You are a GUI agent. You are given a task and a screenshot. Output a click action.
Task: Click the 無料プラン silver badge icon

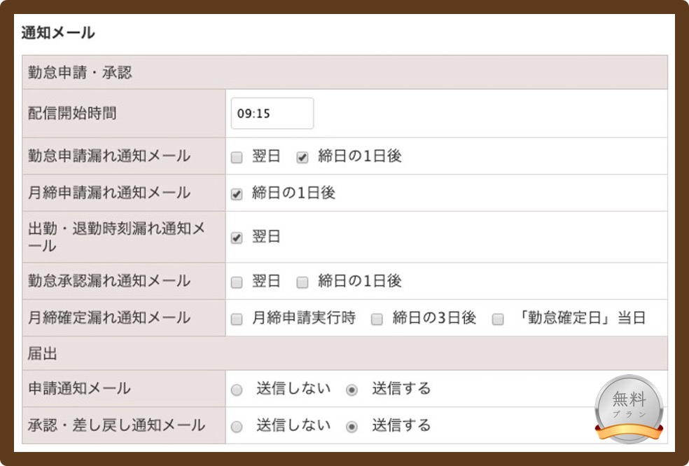[x=629, y=408]
